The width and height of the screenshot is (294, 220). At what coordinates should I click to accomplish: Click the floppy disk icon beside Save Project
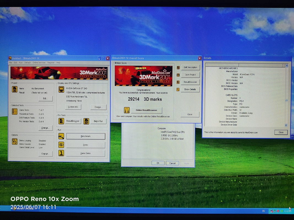coord(178,75)
